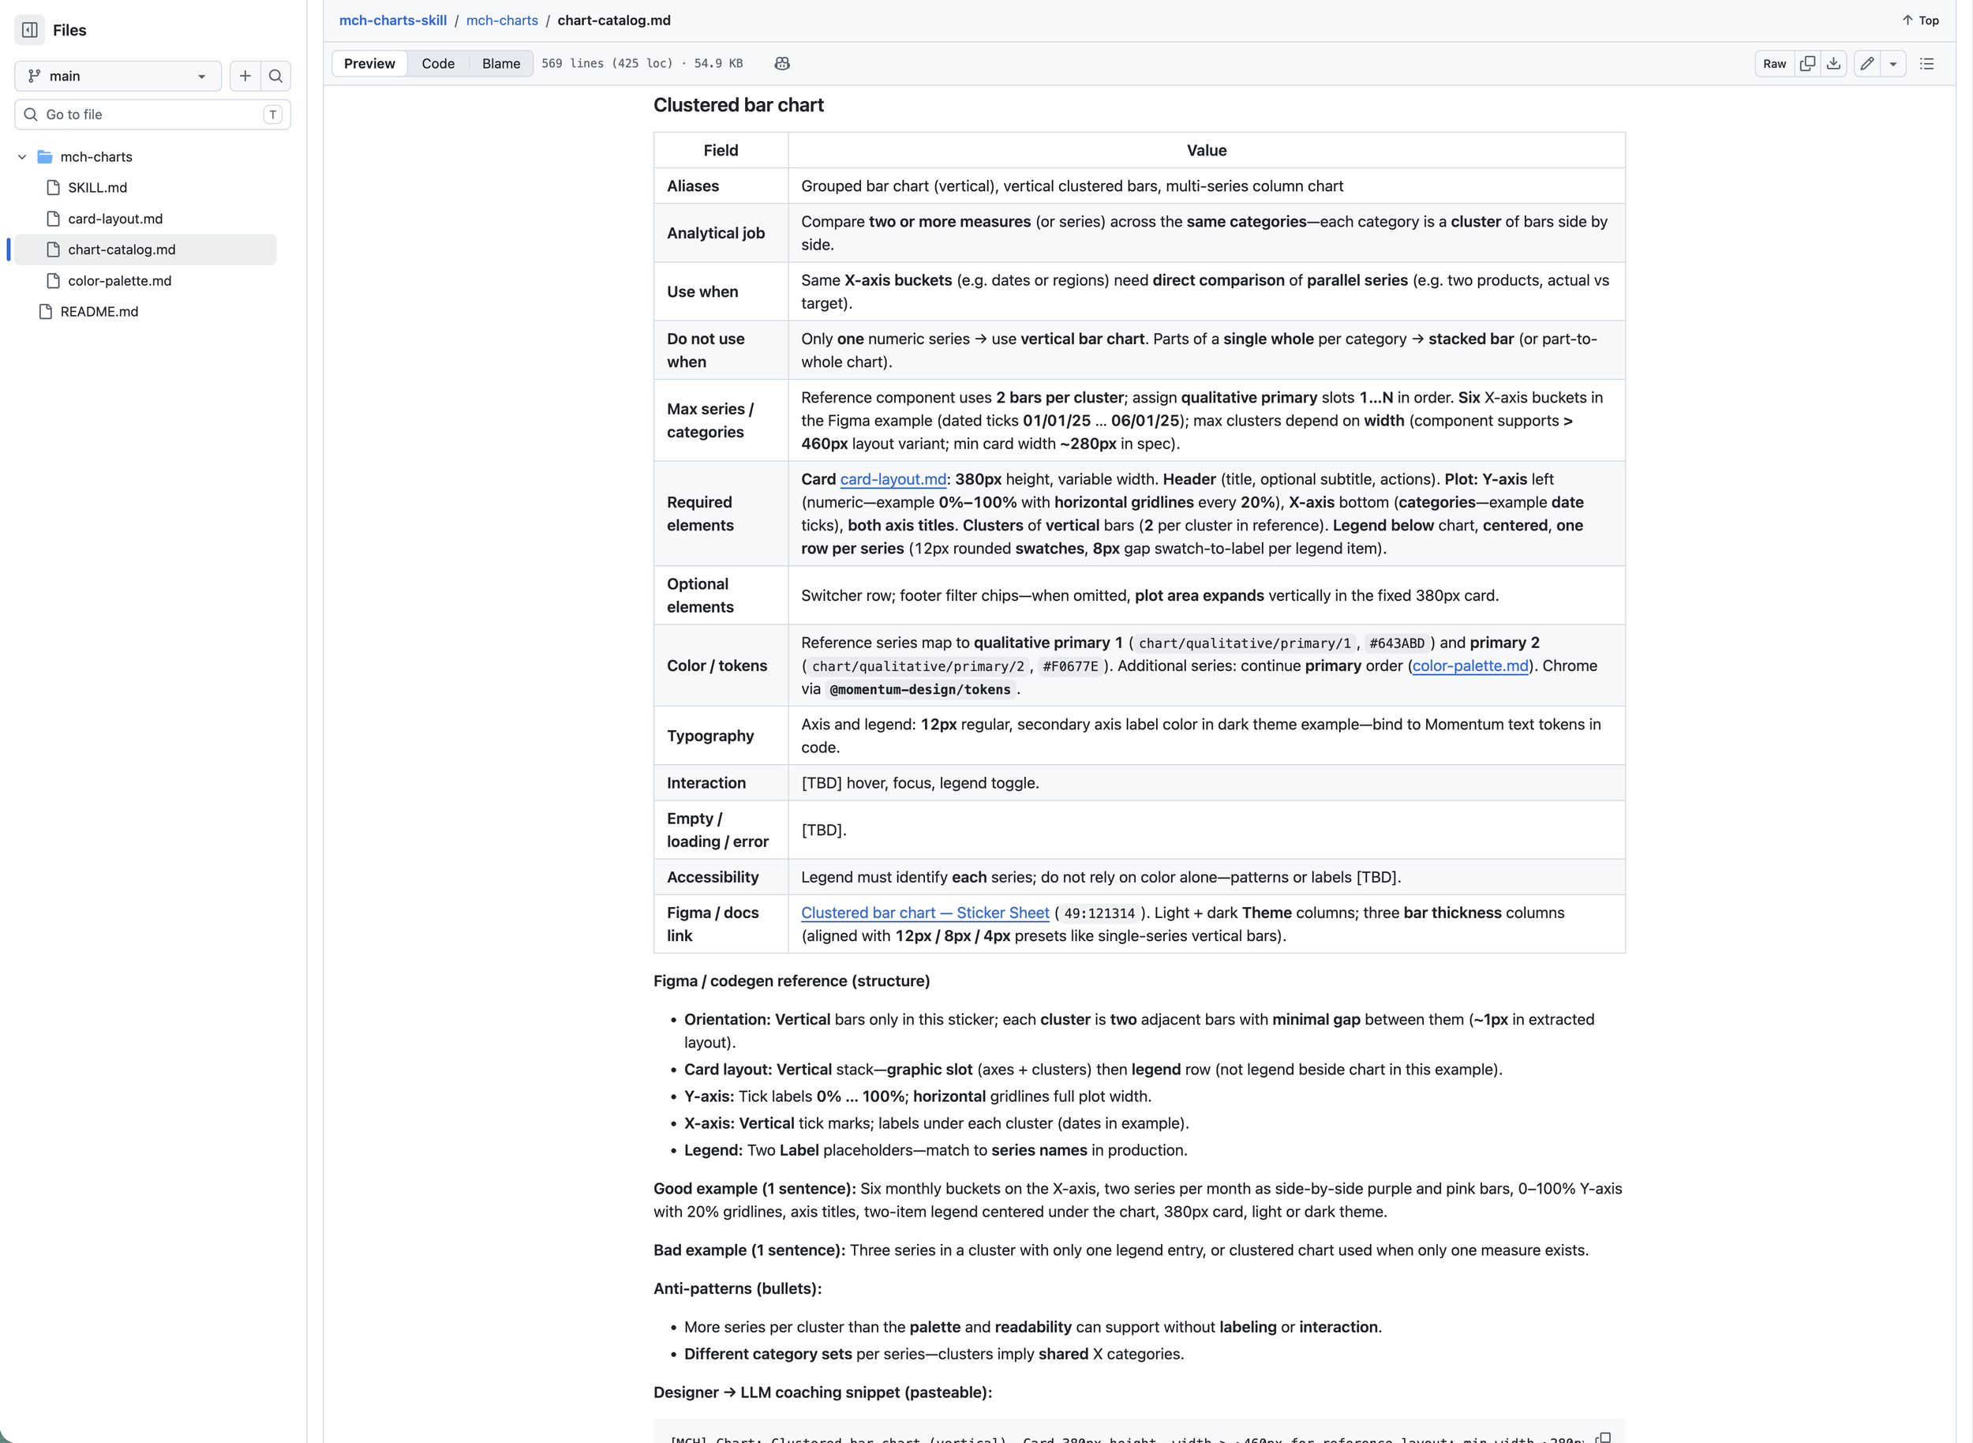The width and height of the screenshot is (1973, 1443).
Task: Select the mch-charts folder in tree
Action: tap(96, 157)
